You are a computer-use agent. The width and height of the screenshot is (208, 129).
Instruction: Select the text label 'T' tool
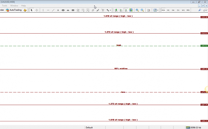click(x=103, y=10)
